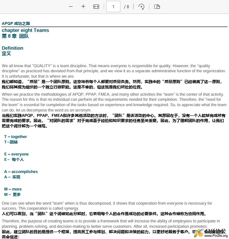Viewport: 229px width, 239px height.
Task: Click the line "M– 更多"
Action: [x=12, y=194]
